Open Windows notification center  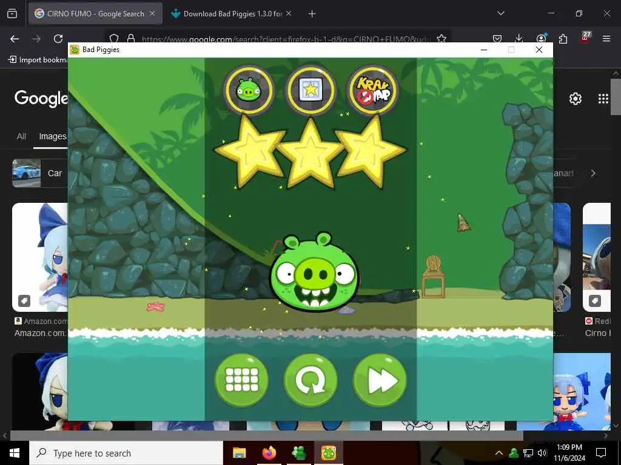(601, 453)
